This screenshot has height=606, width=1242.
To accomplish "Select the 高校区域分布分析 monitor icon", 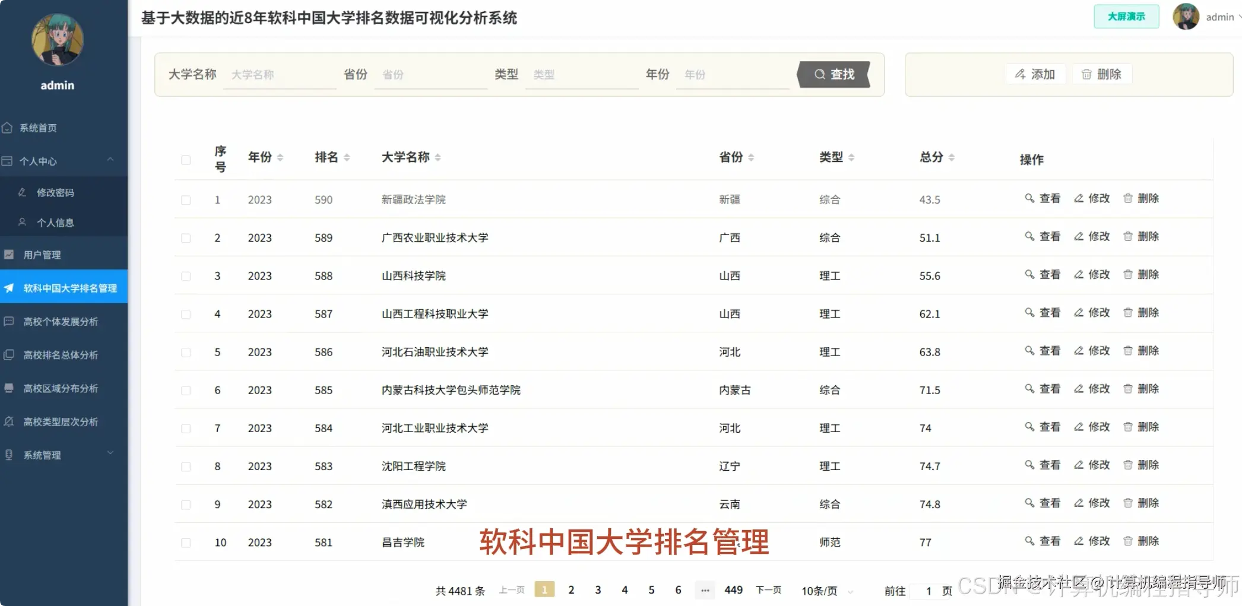I will 8,388.
